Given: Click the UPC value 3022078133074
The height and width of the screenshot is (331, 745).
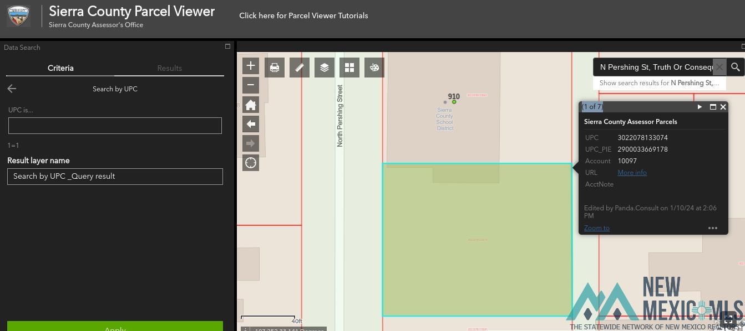Looking at the screenshot, I should [x=642, y=138].
